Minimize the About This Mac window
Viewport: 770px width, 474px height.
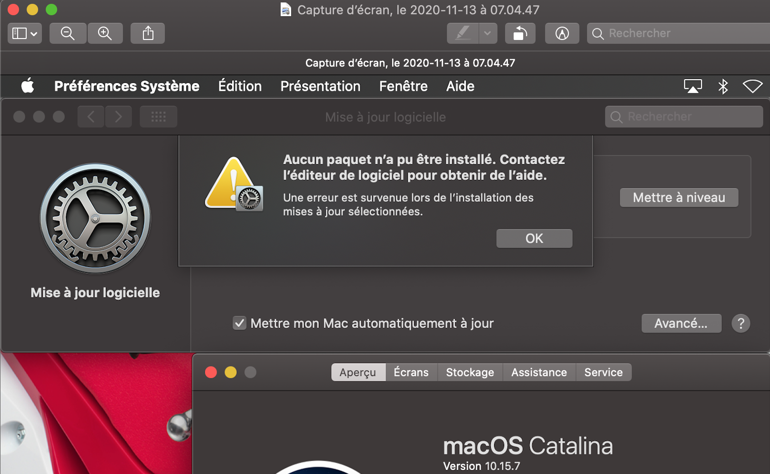[231, 372]
